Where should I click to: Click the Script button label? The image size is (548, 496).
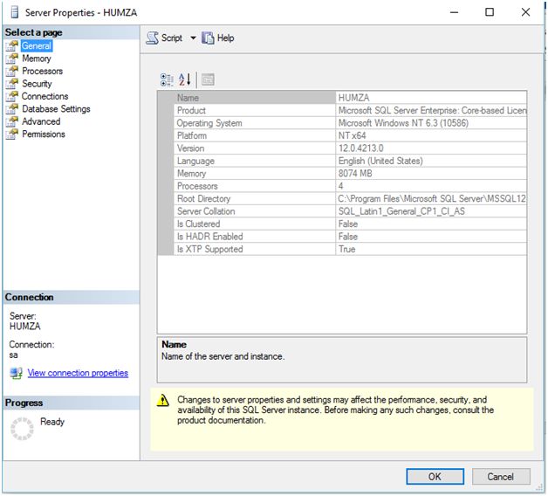(172, 38)
